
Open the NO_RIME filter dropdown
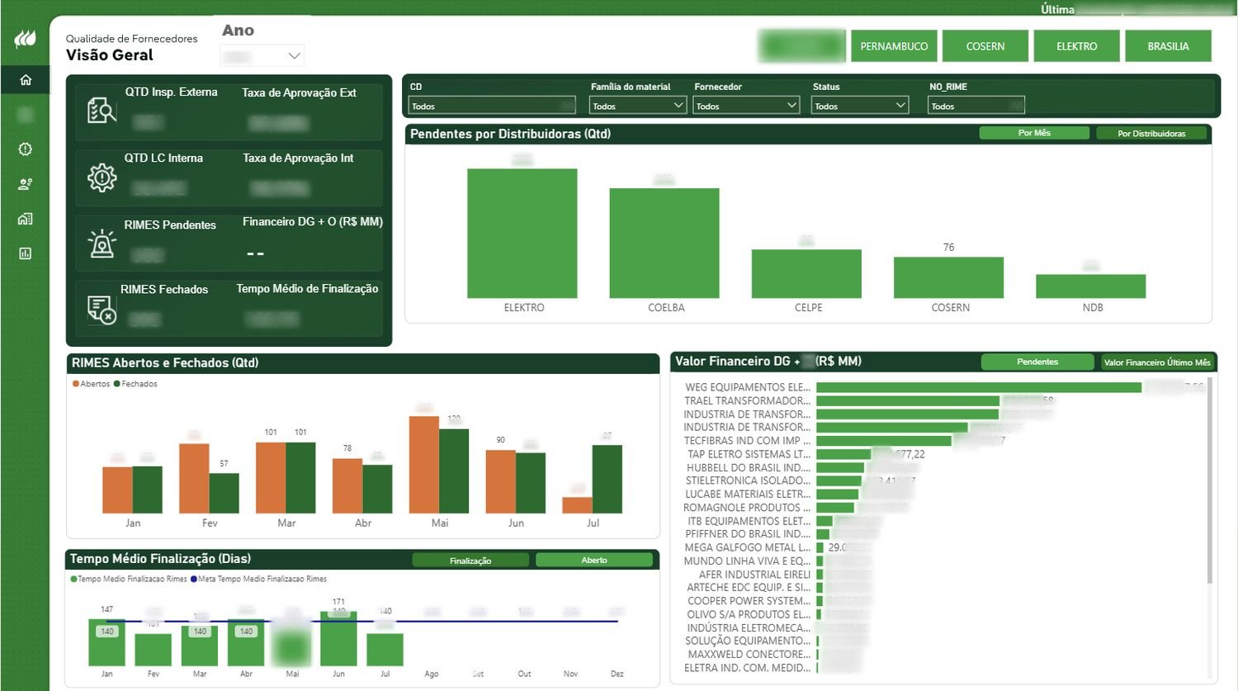pos(976,106)
